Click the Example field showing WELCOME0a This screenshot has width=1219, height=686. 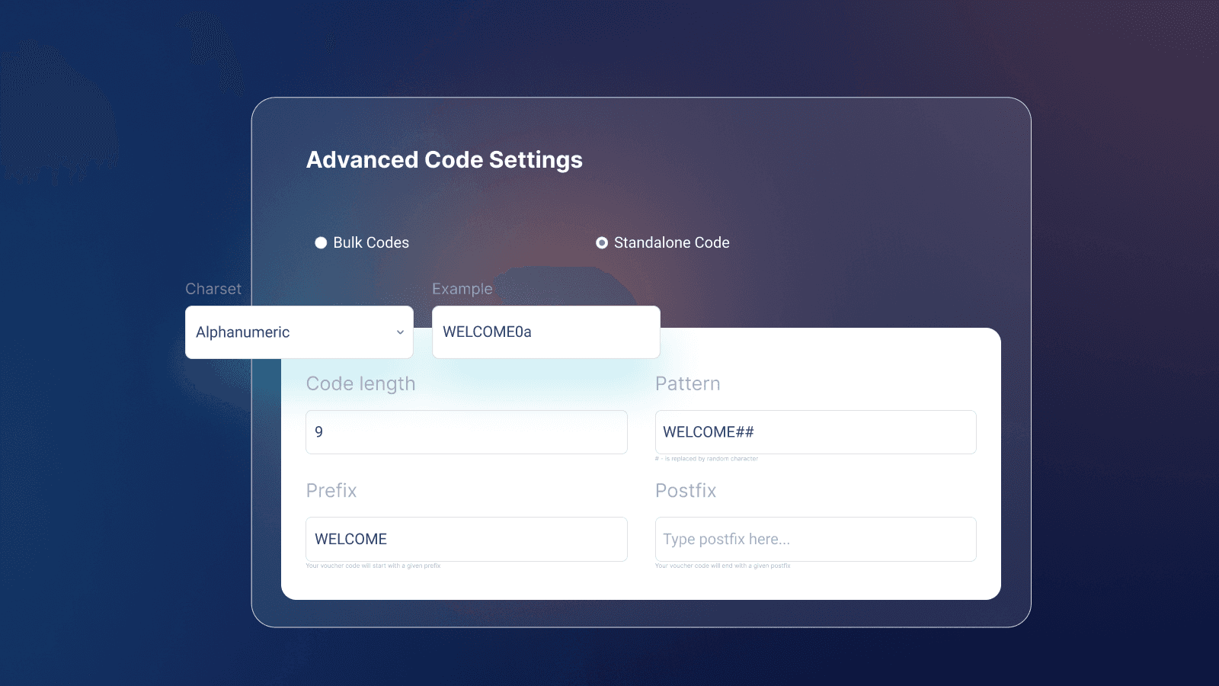coord(546,332)
